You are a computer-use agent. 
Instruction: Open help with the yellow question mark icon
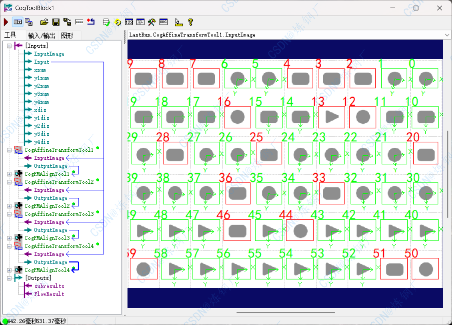coord(190,22)
